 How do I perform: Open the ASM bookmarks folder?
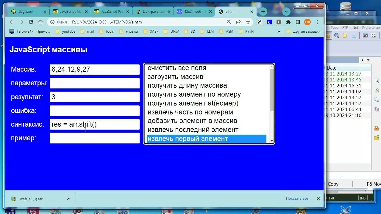[x=226, y=32]
